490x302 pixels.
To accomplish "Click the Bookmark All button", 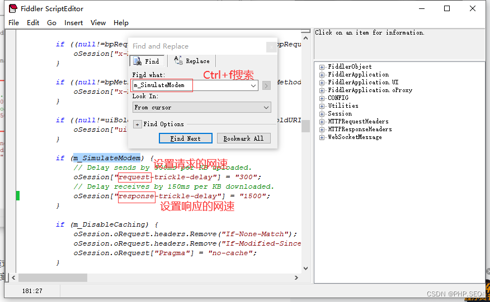I will tap(243, 138).
